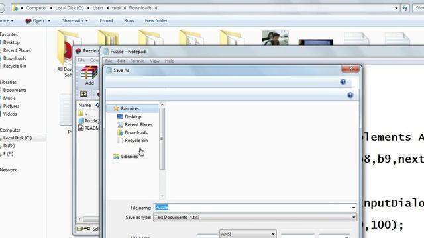Viewport: 424px width, 238px height.
Task: Select the dark video thumbnail in Explorer
Action: click(315, 42)
